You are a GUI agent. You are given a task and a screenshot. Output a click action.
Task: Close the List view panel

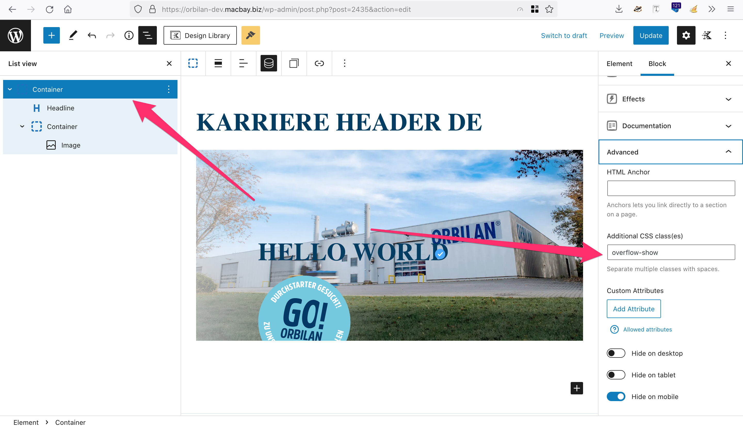pos(169,64)
